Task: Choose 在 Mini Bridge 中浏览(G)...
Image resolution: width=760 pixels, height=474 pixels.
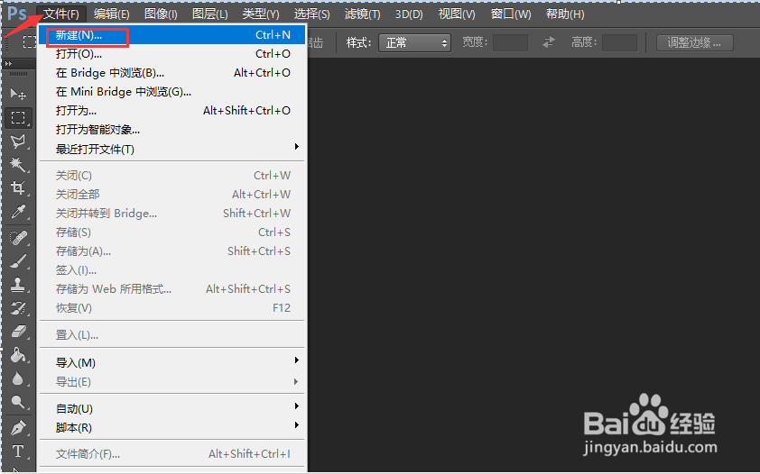Action: [x=171, y=91]
